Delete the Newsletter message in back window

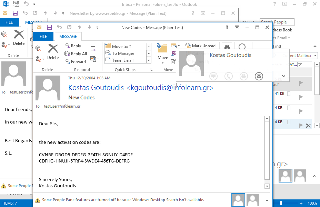pos(19,38)
